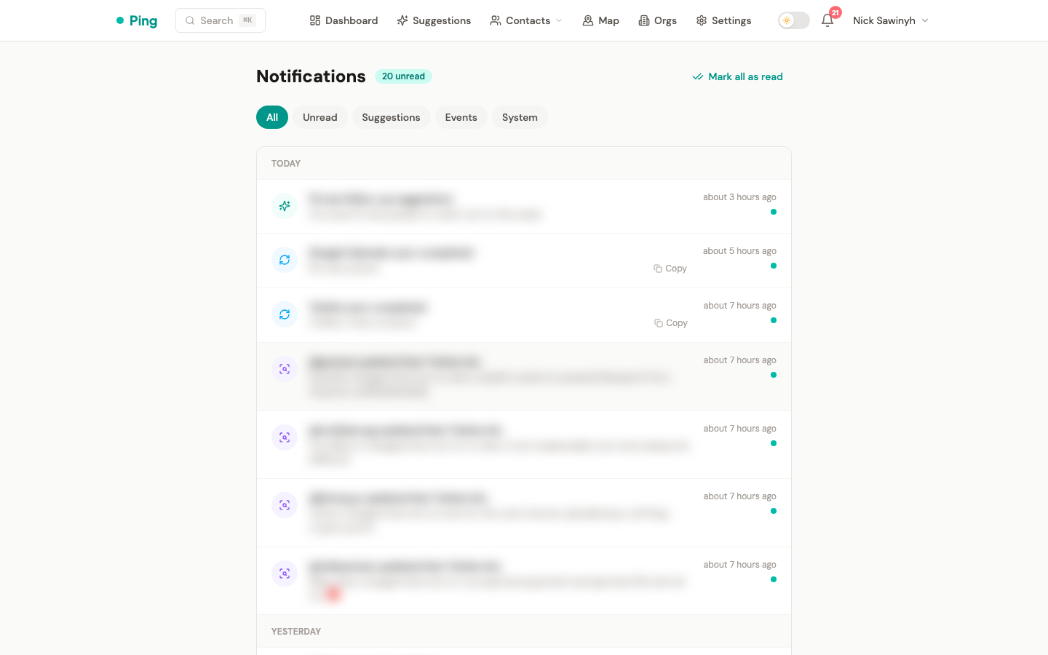The image size is (1048, 655).
Task: Click unread dot of 5 hours ago notification
Action: tap(774, 266)
